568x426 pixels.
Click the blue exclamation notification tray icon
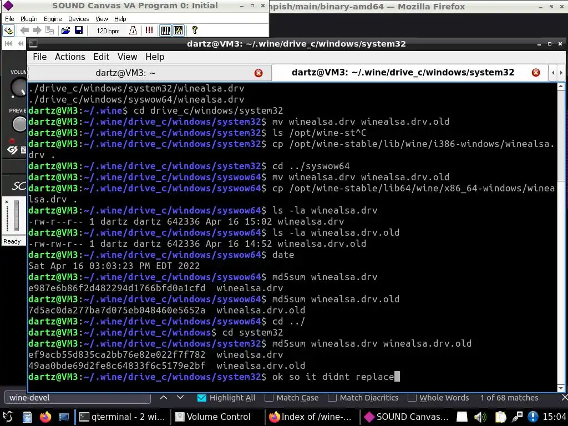[533, 417]
